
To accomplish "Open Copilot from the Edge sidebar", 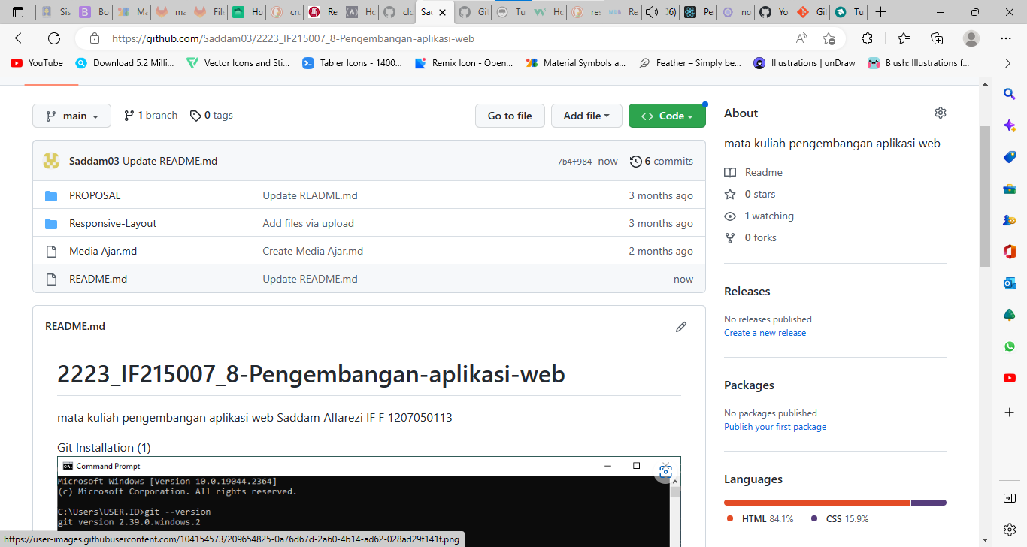I will click(x=1010, y=125).
